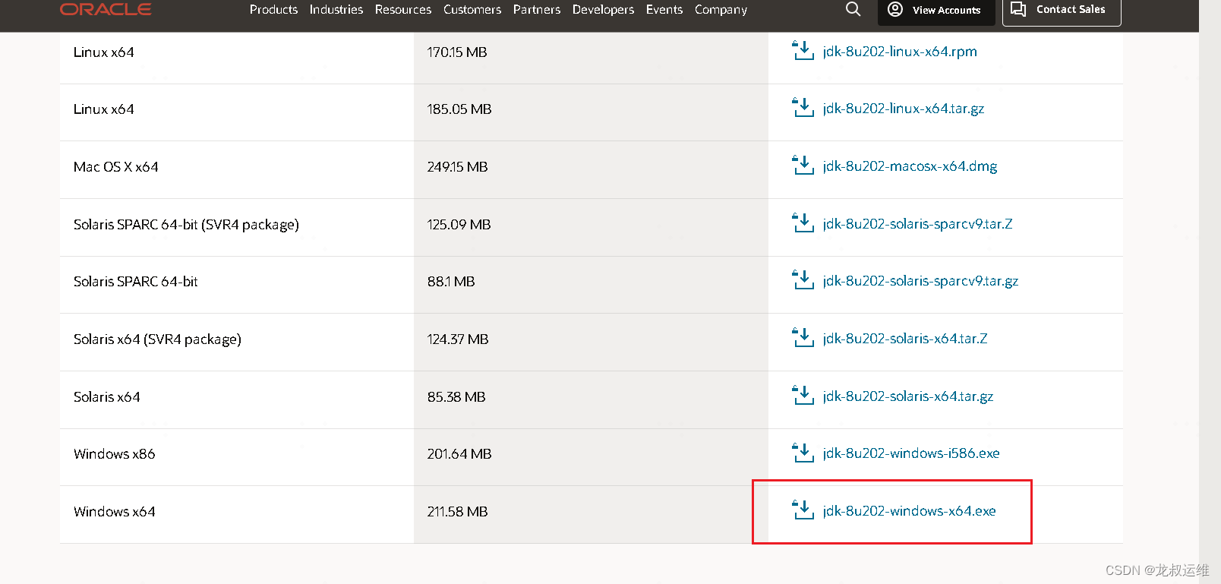1221x584 pixels.
Task: Open the Company menu
Action: [x=721, y=9]
